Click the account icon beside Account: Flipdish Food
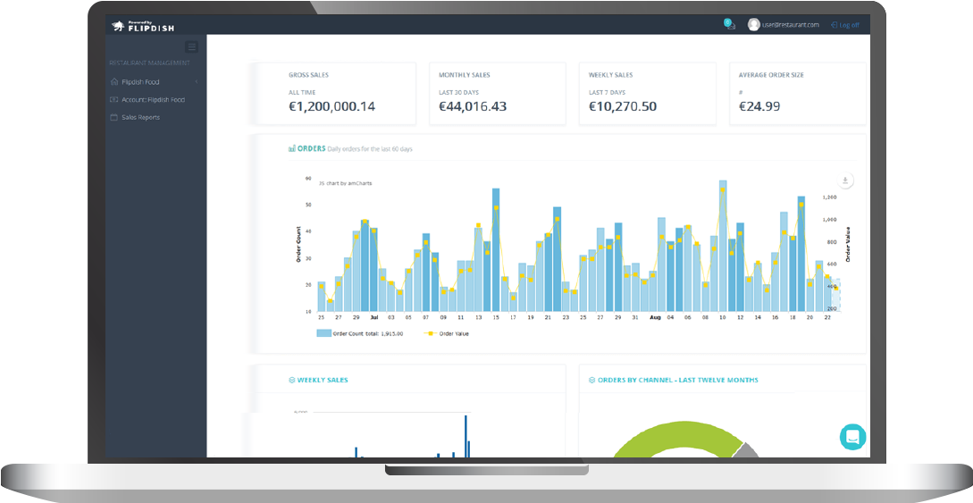The width and height of the screenshot is (973, 503). [113, 99]
